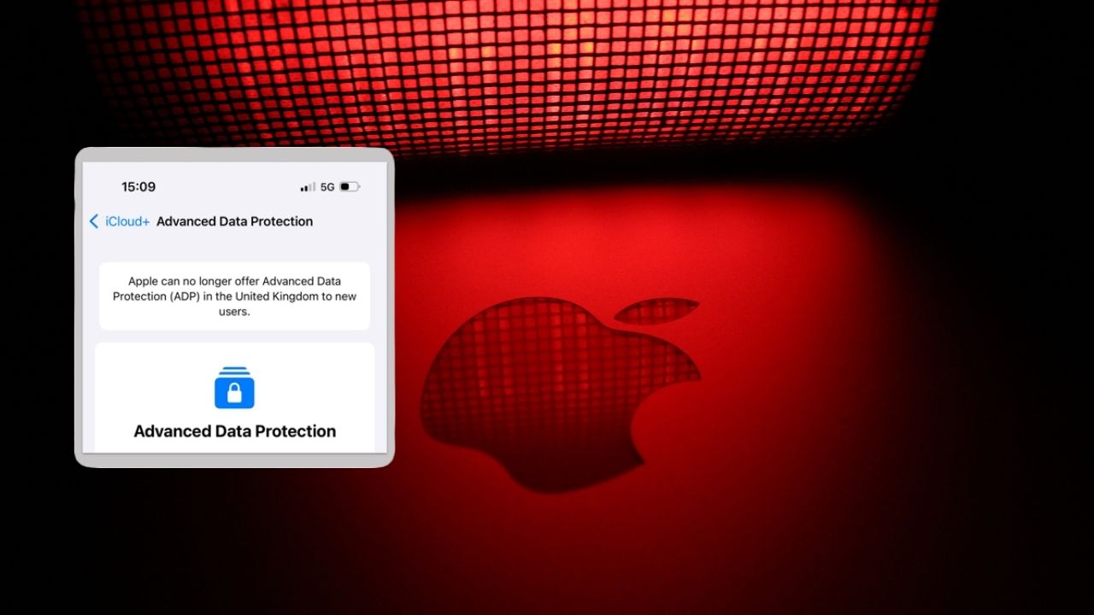Go back to iCloud+ settings
The height and width of the screenshot is (615, 1094).
click(127, 221)
